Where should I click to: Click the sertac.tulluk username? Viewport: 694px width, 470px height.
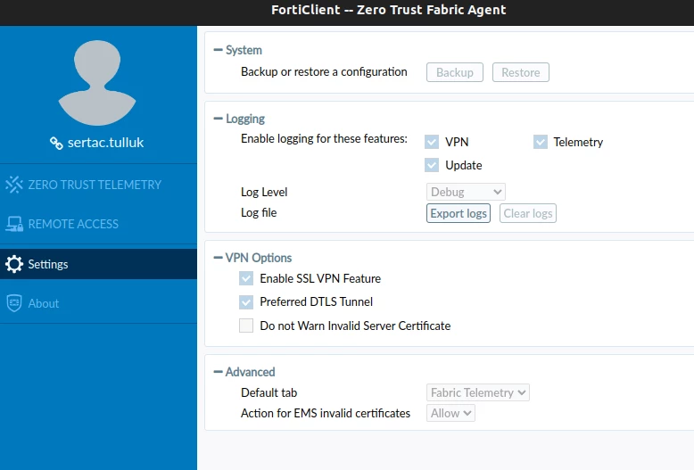[x=106, y=143]
